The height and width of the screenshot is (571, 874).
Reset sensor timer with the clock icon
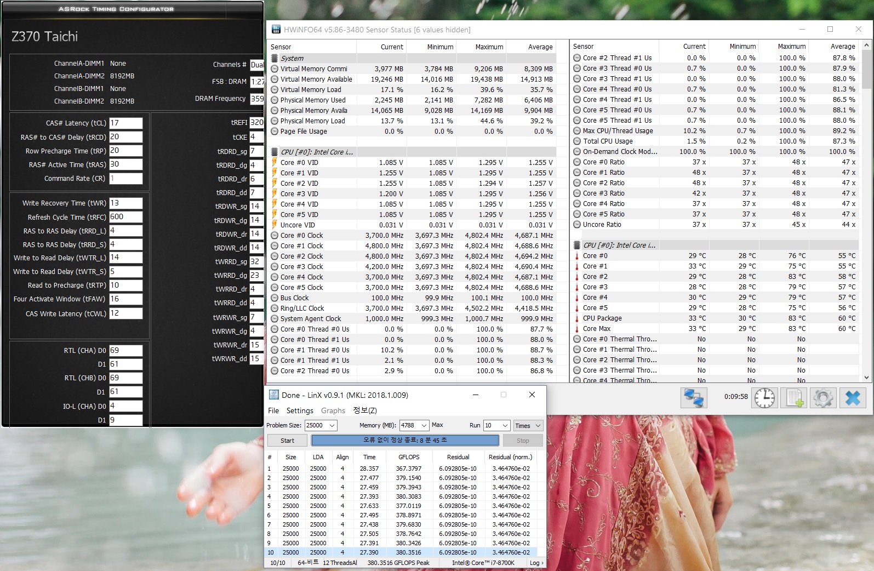pyautogui.click(x=764, y=398)
